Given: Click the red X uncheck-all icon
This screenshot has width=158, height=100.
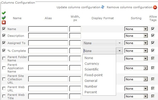Looking at the screenshot, I should 4,22.
